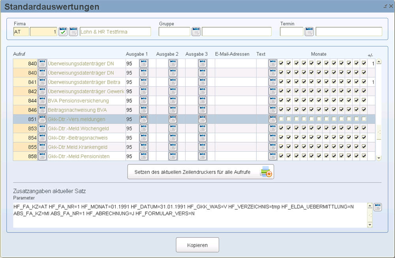Viewport: 395px width, 258px height.
Task: Focus the Gruppe code field
Action: click(174, 32)
